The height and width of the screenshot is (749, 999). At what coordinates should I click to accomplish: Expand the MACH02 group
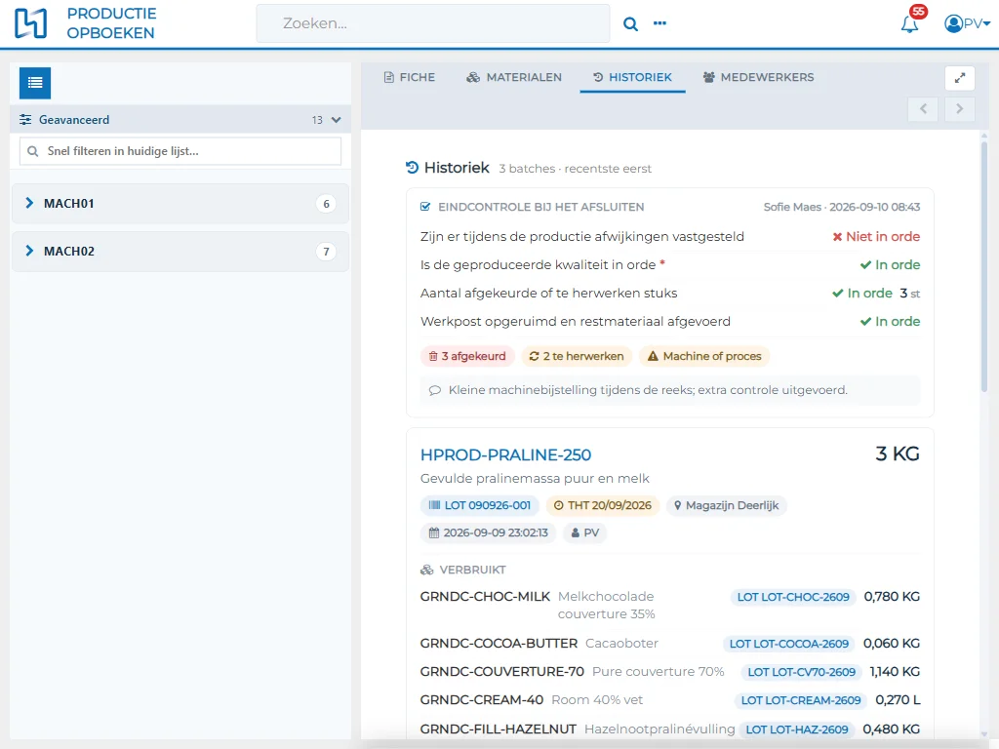(180, 251)
